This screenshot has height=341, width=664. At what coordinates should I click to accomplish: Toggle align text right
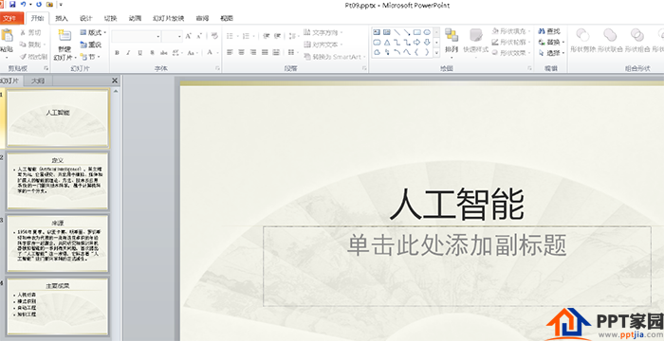tap(253, 52)
